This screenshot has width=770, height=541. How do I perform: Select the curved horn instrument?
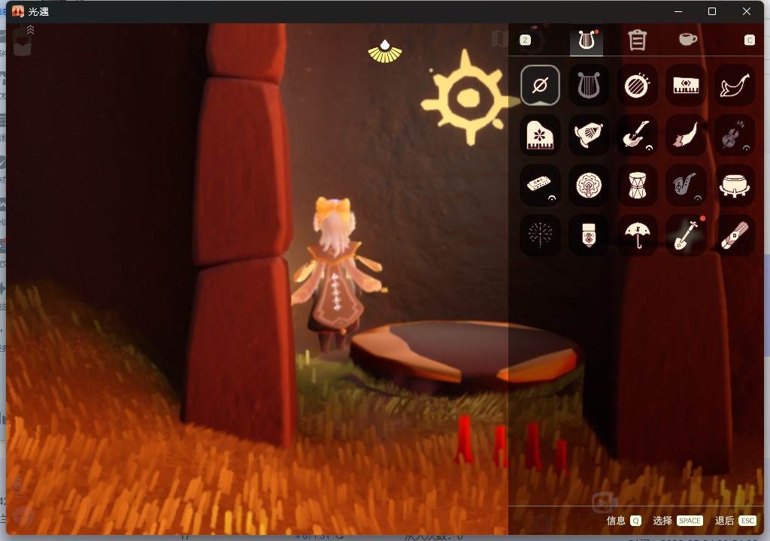tap(734, 86)
